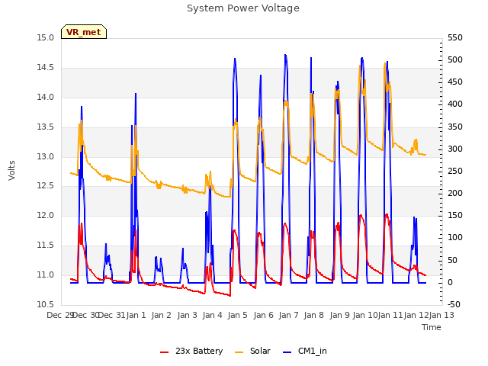Click the Jan 5 date label
The width and height of the screenshot is (488, 366).
click(237, 315)
